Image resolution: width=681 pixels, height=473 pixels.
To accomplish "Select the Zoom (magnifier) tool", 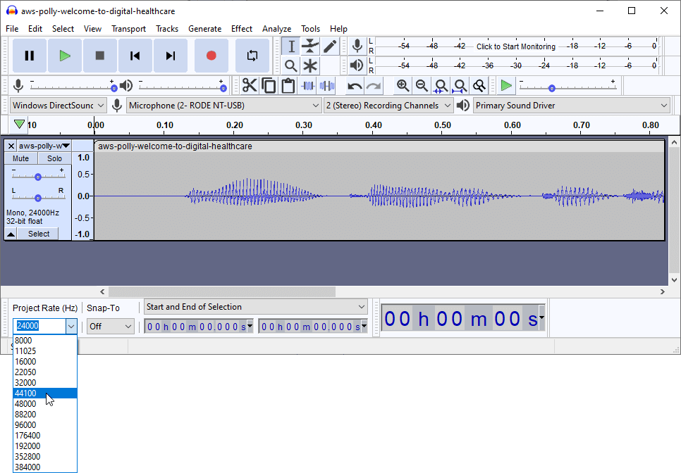I will (x=291, y=66).
